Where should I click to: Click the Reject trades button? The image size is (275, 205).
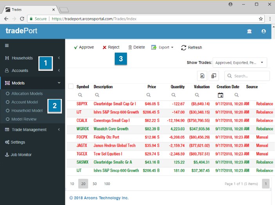click(111, 47)
